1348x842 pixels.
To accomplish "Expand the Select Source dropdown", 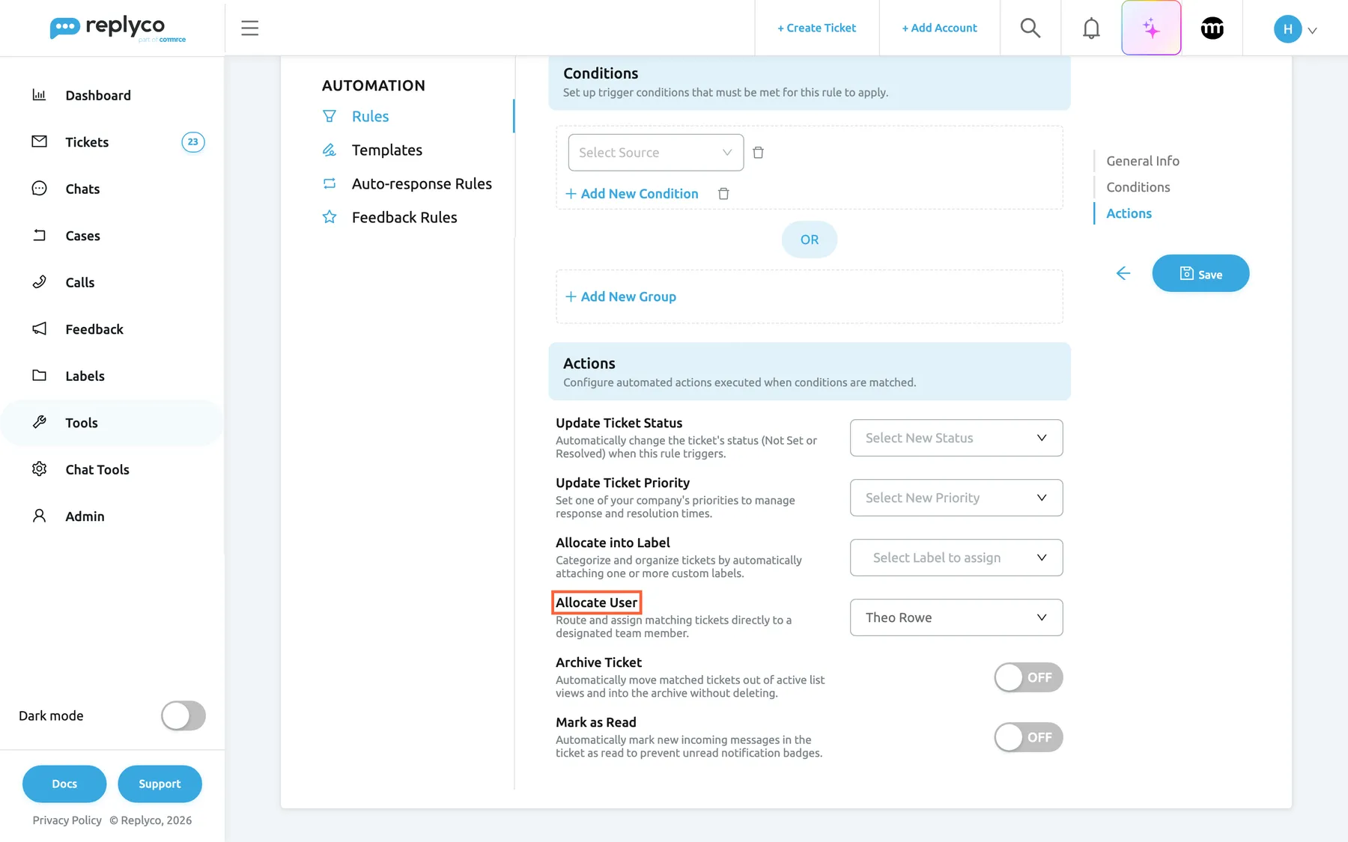I will point(656,153).
